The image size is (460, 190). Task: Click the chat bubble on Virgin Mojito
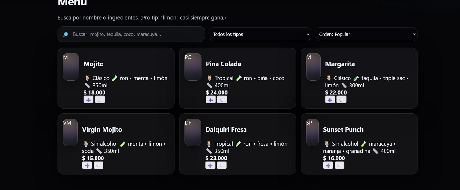(x=99, y=165)
